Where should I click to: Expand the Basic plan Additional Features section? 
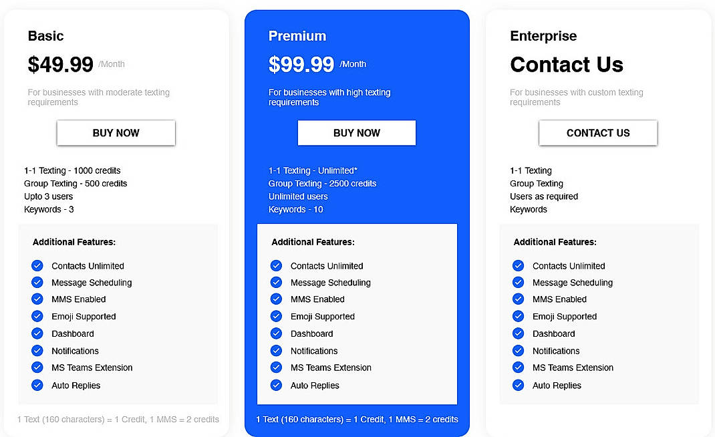pyautogui.click(x=74, y=242)
